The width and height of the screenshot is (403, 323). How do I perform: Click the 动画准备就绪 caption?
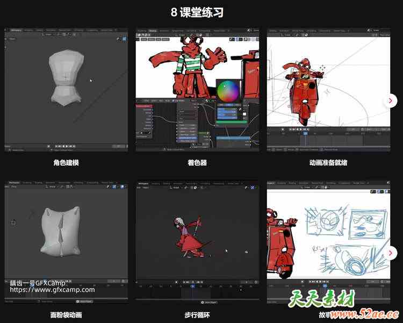[x=328, y=162]
